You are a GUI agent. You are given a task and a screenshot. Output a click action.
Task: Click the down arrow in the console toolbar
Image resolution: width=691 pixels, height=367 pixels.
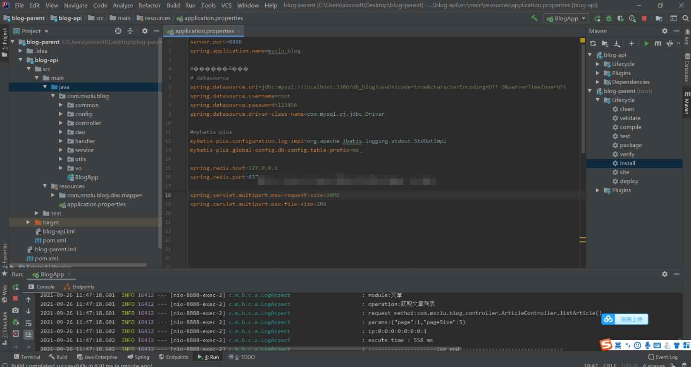tap(29, 311)
